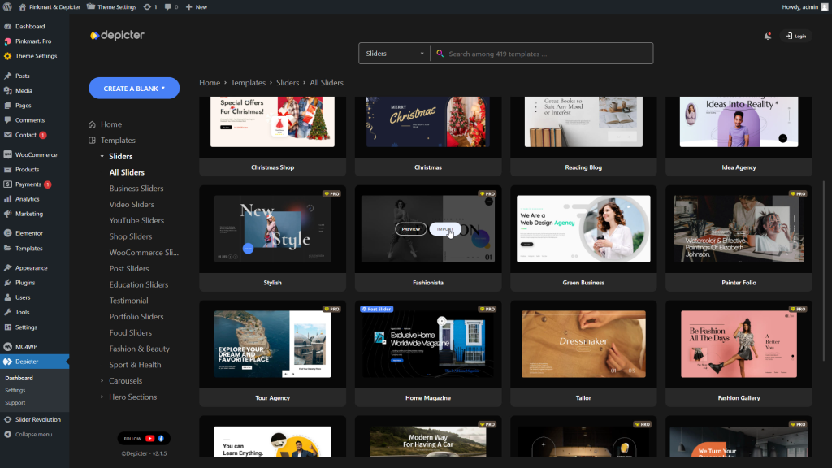Import the Fashionista template
Screen dimensions: 832x468
444,229
